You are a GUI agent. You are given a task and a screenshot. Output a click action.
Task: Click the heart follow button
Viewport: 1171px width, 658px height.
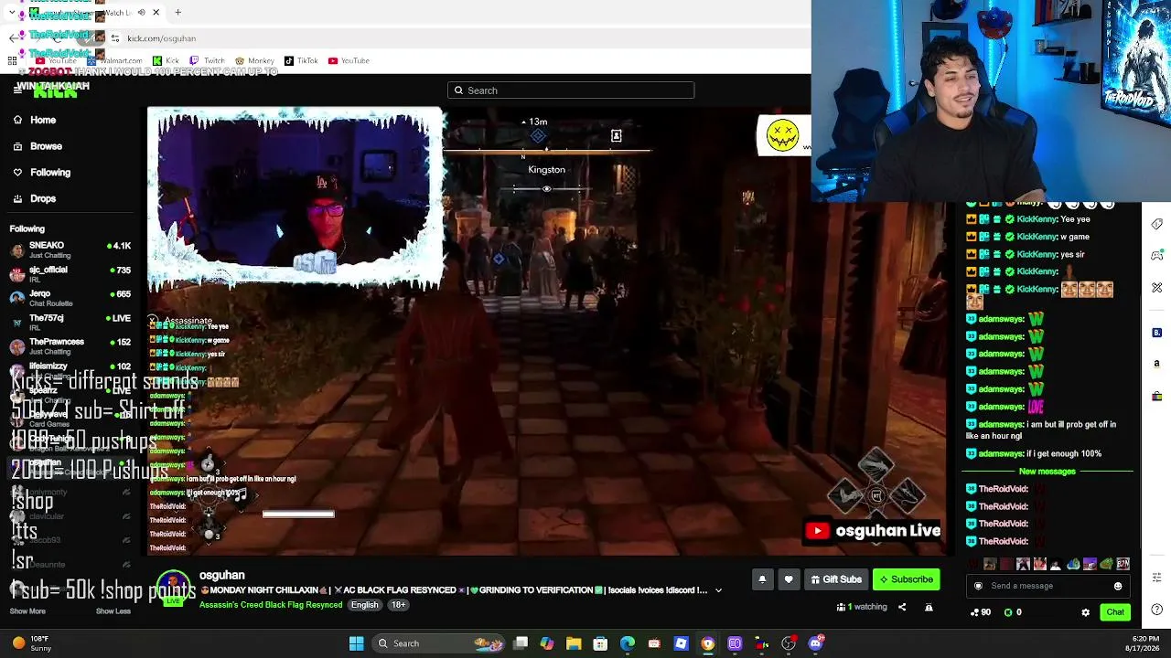[x=789, y=579]
